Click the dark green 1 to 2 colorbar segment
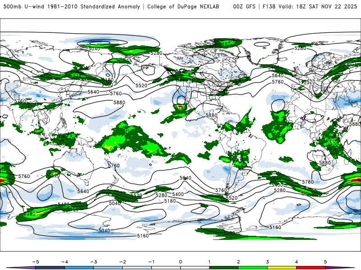Screen dimensions: 361x270 click(224, 268)
